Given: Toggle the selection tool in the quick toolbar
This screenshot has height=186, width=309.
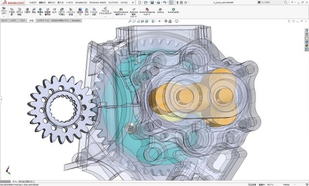Looking at the screenshot, I should click(x=171, y=3).
